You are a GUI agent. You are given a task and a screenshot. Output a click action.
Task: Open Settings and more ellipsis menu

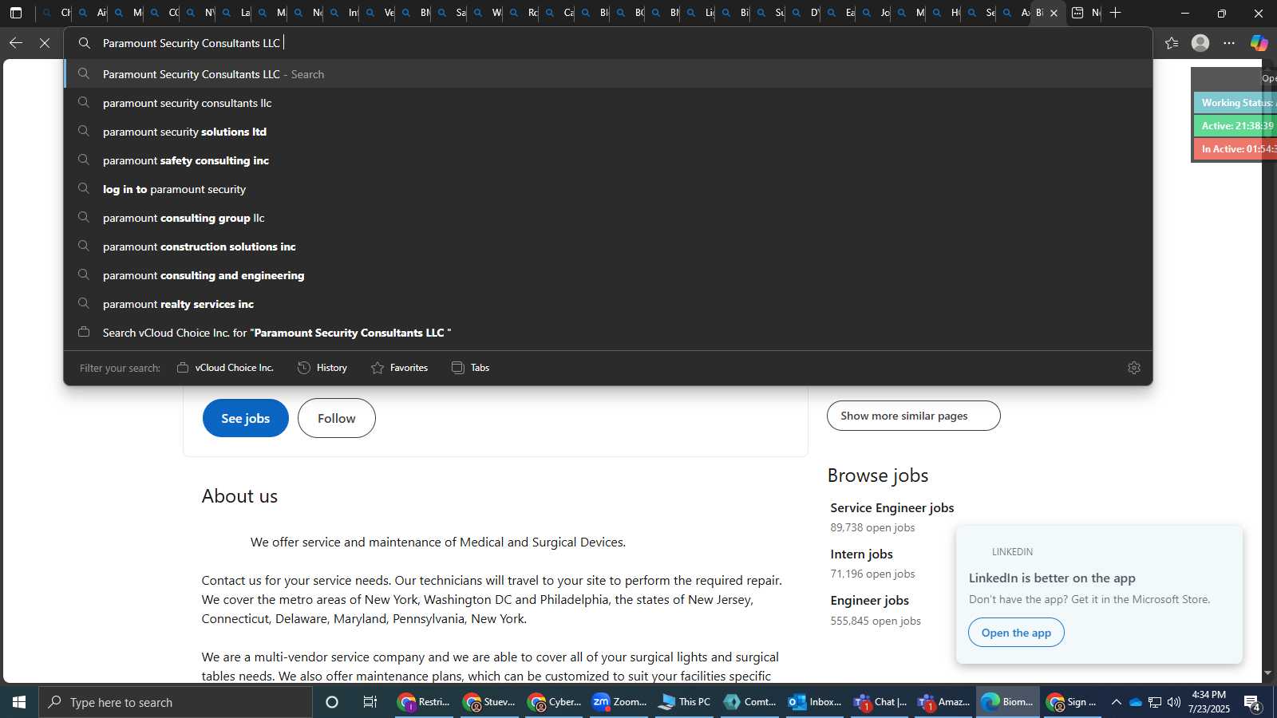(x=1229, y=43)
